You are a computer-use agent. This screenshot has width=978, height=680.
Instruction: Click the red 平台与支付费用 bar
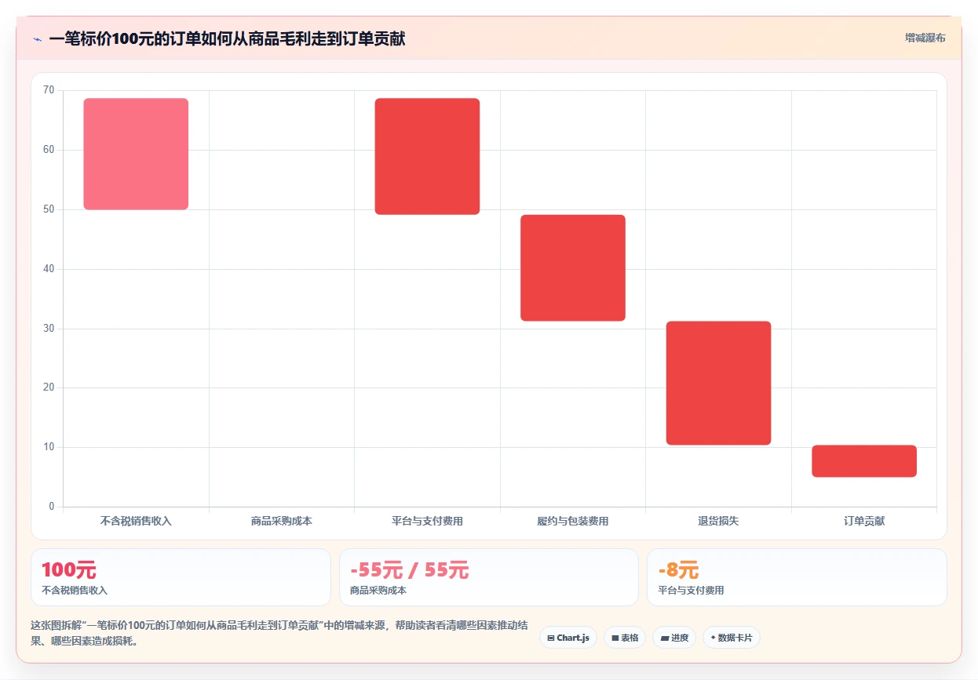427,156
